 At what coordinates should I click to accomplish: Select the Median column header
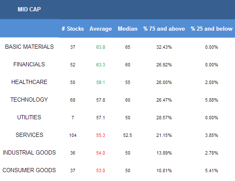click(127, 29)
